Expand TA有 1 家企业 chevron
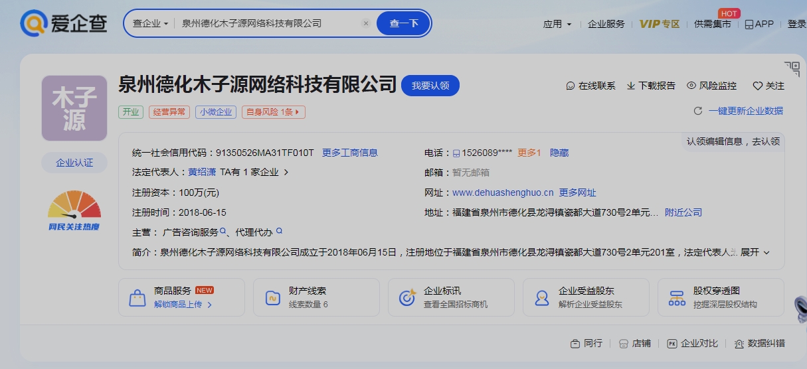Screen dimensions: 807x369 pos(286,172)
